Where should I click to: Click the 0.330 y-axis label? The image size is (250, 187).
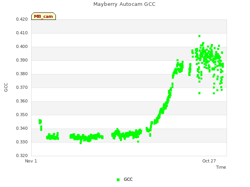22,142
